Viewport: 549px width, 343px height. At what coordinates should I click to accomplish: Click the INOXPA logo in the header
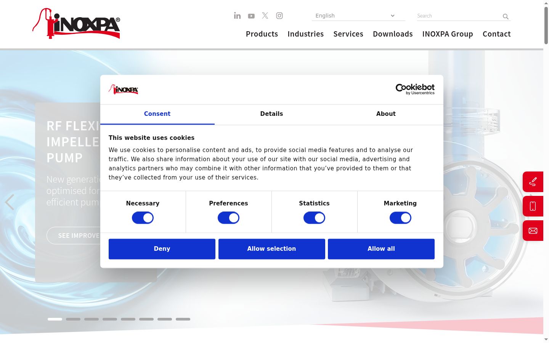[x=76, y=24]
